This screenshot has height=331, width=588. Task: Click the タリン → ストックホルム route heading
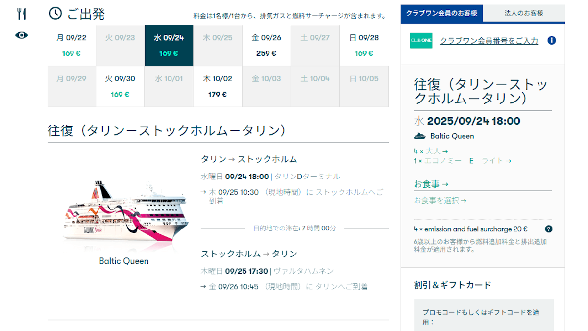tap(249, 159)
